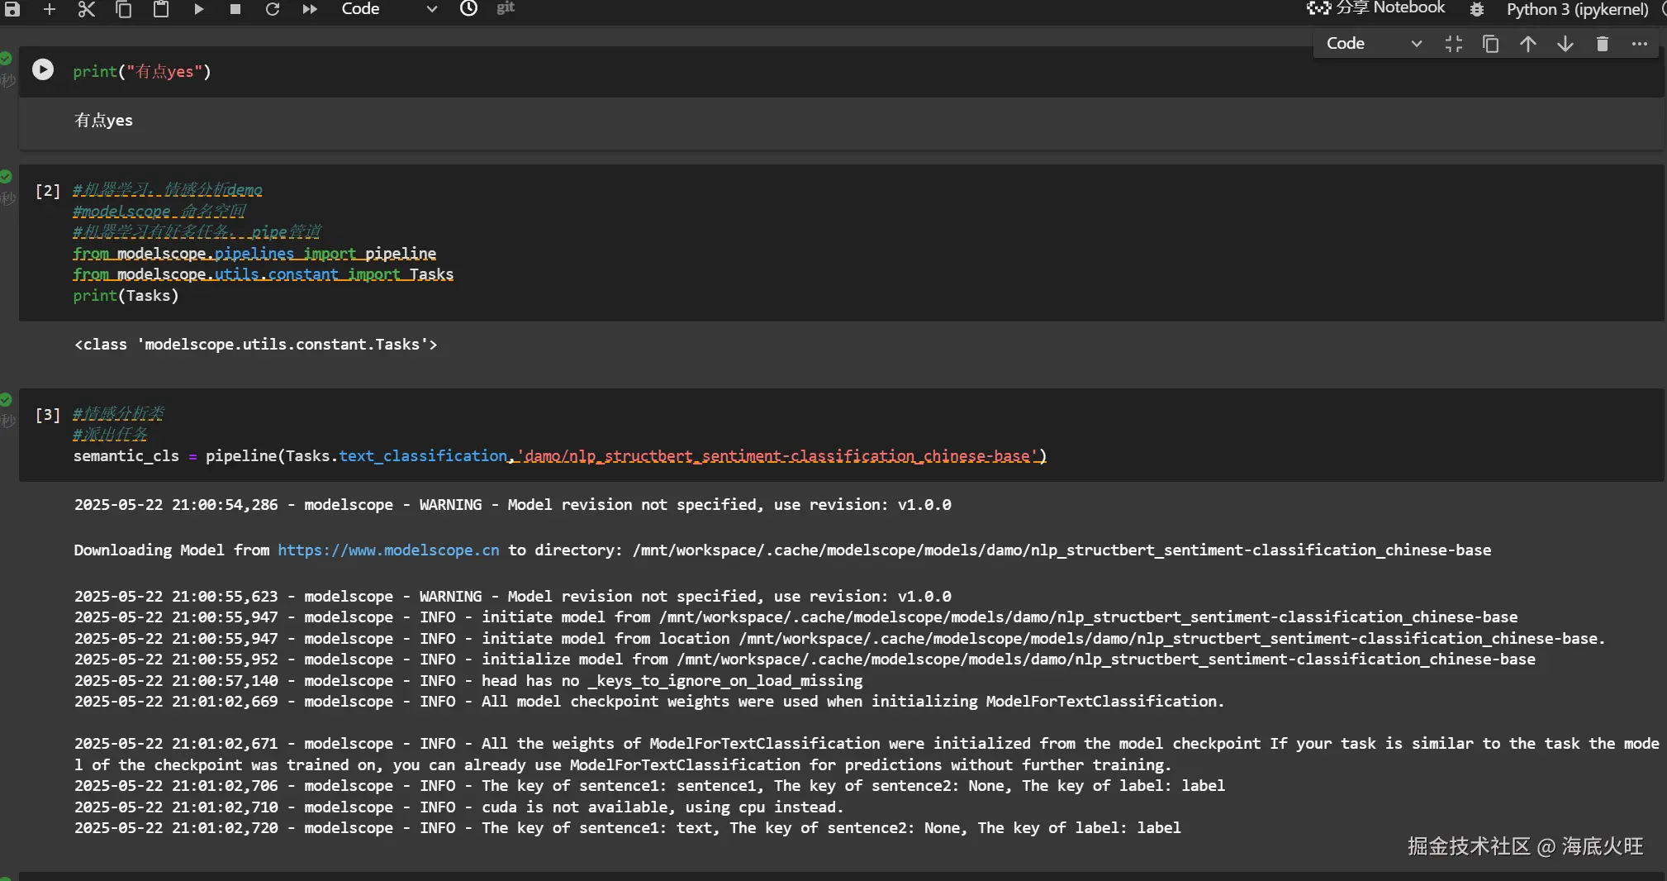The image size is (1667, 881).
Task: Run the print("有点yes") cell with its play button
Action: tap(43, 69)
